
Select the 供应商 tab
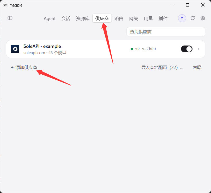click(102, 18)
